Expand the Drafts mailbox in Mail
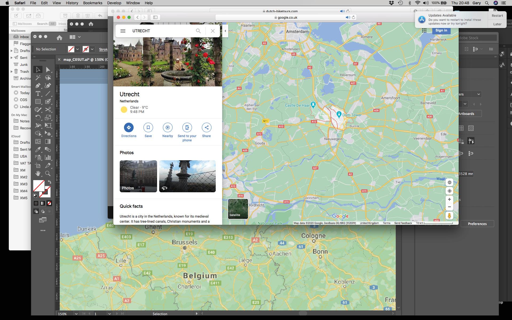 click(x=11, y=51)
